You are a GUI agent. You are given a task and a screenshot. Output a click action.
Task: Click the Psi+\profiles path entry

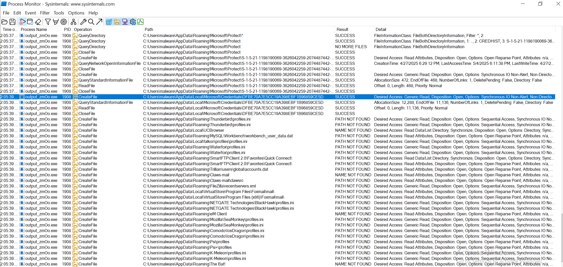coord(187,247)
